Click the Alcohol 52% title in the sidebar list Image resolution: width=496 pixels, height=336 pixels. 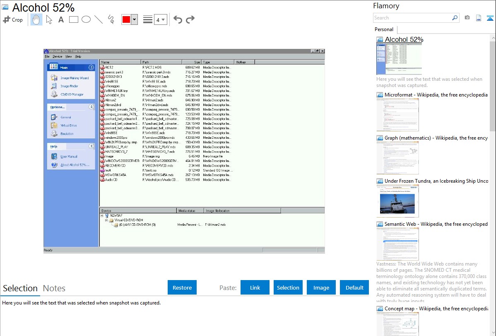404,39
